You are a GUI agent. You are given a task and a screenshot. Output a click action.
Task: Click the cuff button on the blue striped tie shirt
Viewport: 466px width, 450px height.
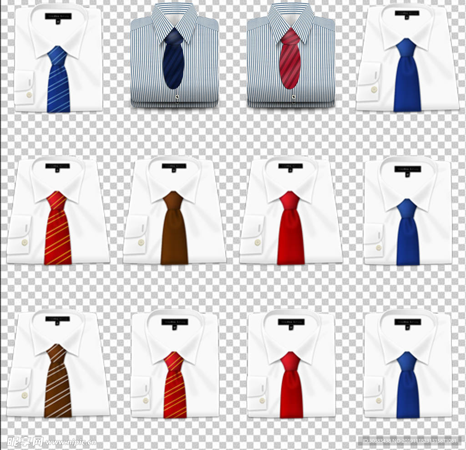tap(30, 95)
